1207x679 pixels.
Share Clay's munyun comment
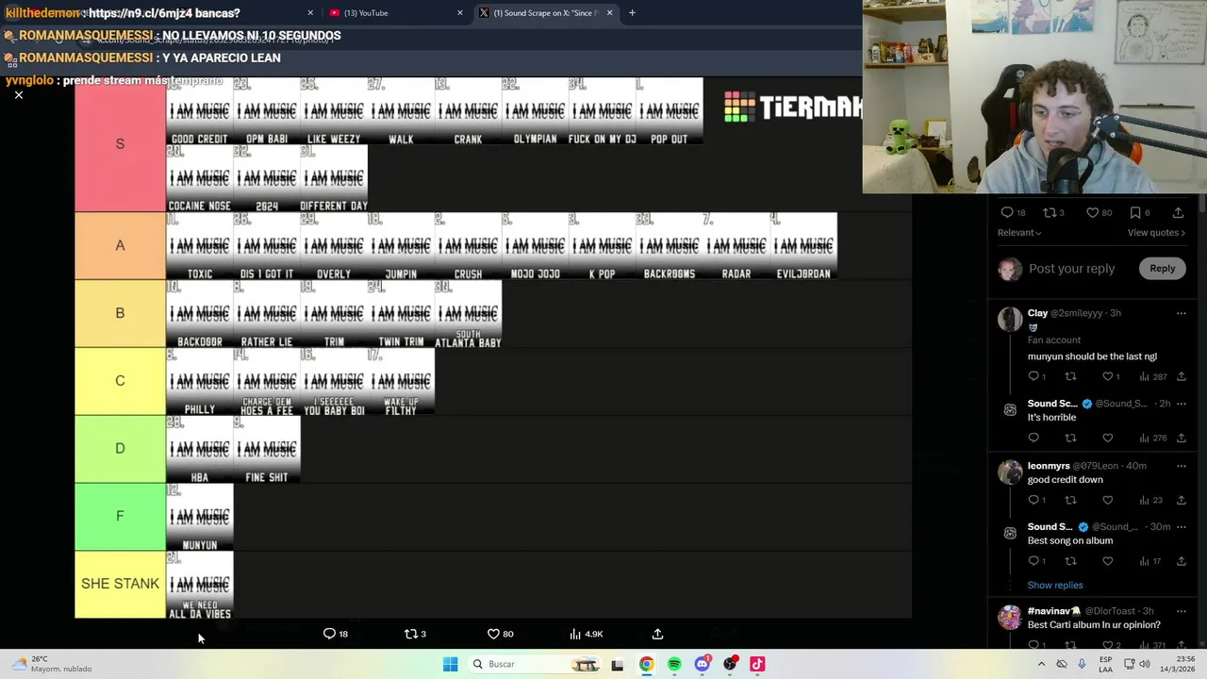pyautogui.click(x=1181, y=376)
